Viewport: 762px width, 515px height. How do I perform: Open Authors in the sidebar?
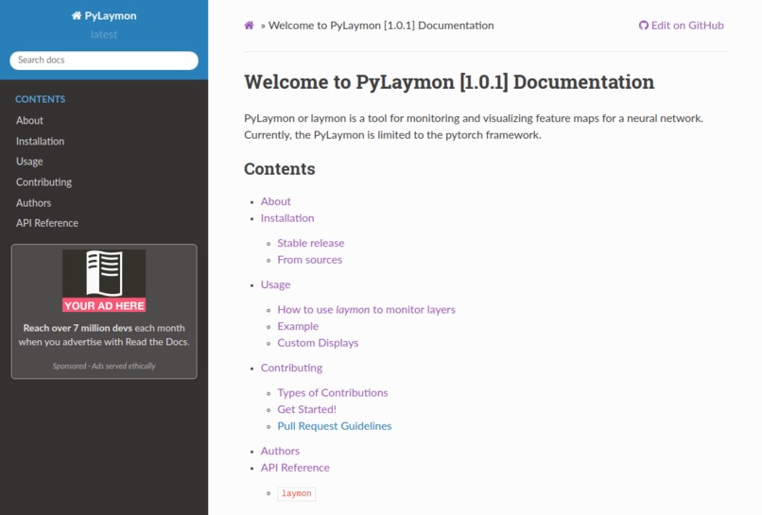(x=33, y=203)
